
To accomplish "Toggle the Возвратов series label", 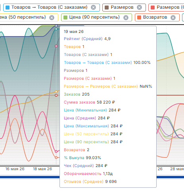I will (155, 17).
